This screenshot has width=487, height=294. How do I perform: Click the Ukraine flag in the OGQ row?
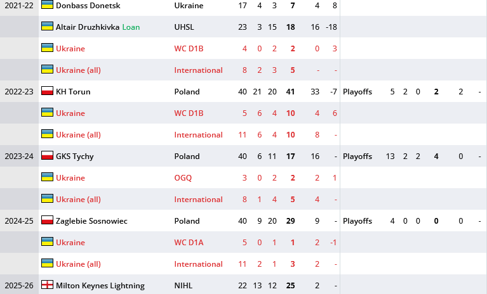coord(47,177)
